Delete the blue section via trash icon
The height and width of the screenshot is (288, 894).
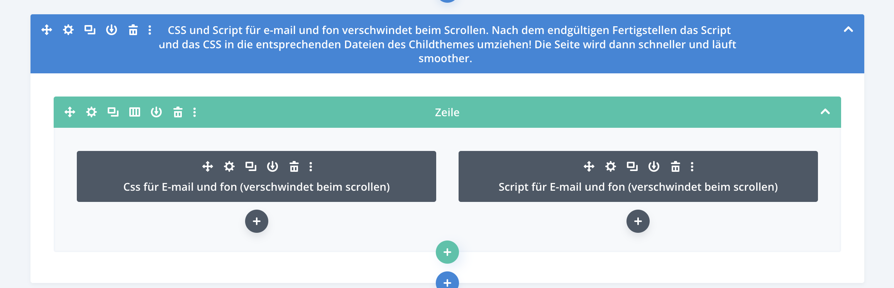click(x=133, y=30)
